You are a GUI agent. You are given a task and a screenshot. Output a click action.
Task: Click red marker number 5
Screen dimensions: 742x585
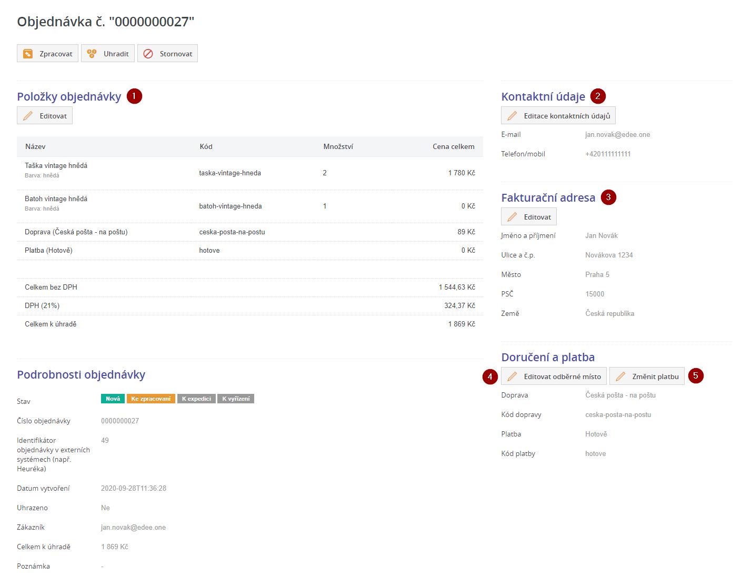coord(695,376)
